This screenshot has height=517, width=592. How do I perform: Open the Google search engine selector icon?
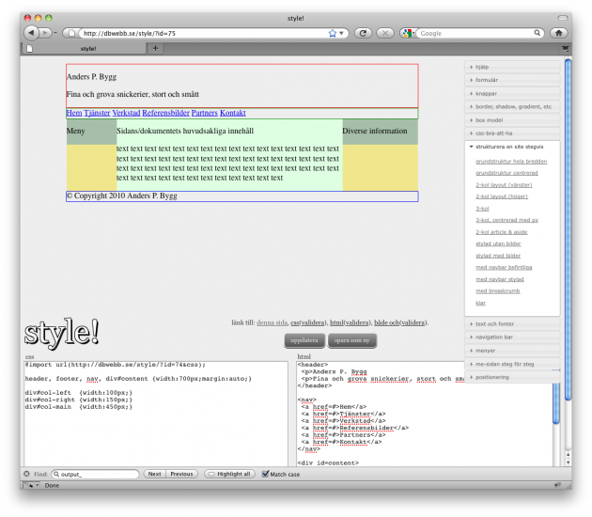408,33
